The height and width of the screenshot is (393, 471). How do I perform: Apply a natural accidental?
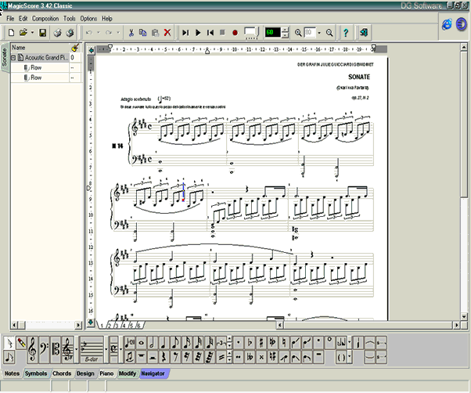click(x=284, y=343)
